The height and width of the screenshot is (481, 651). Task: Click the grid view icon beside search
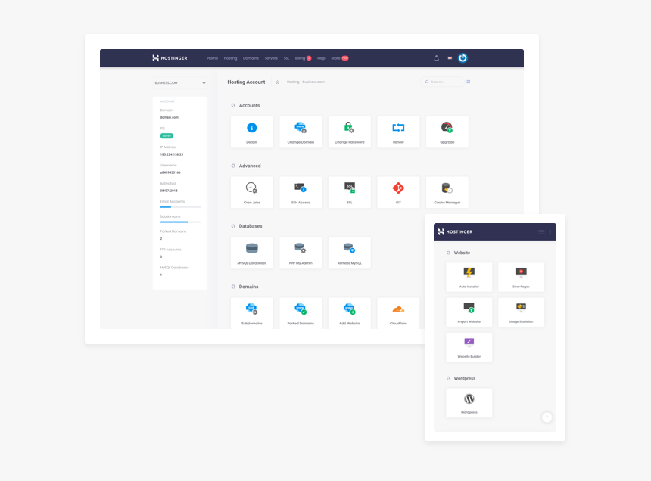[469, 82]
